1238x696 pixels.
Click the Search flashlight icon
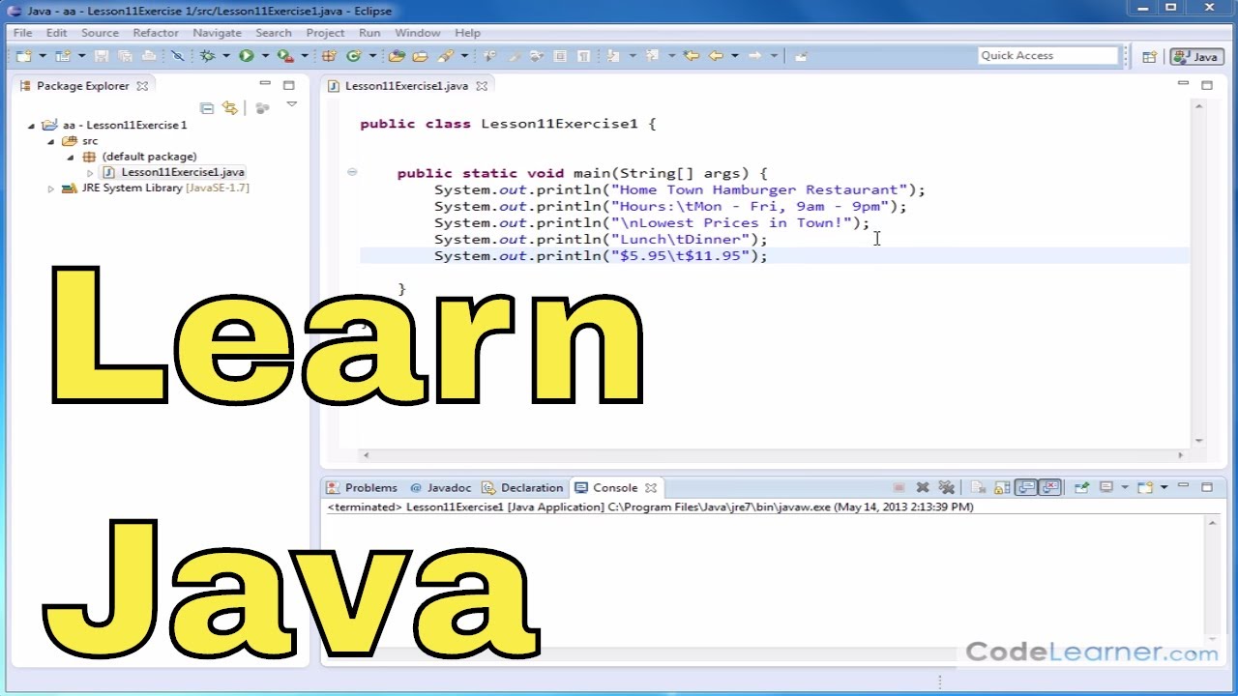coord(445,56)
